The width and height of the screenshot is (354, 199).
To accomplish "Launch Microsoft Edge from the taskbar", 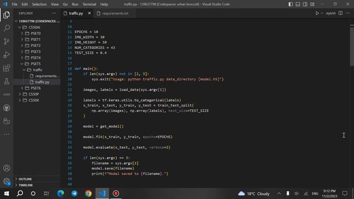I will point(60,193).
